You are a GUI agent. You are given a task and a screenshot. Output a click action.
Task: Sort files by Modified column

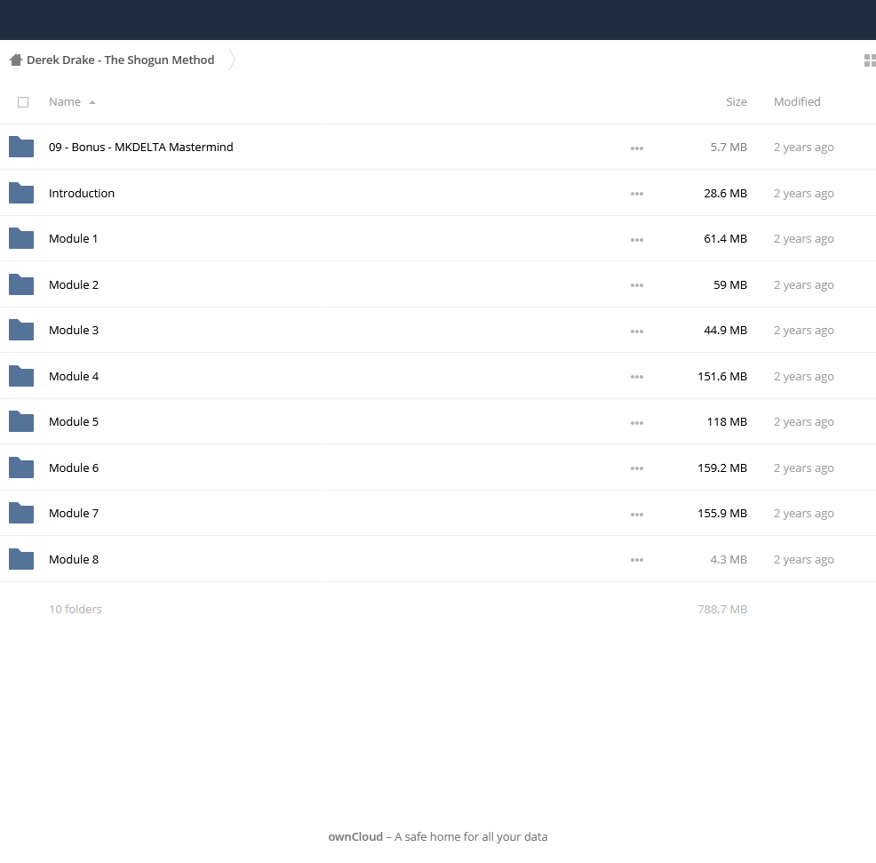coord(797,101)
